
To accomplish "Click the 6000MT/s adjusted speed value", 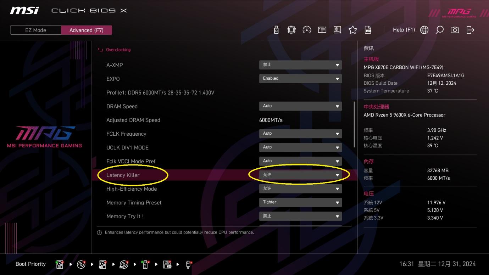I will pyautogui.click(x=271, y=120).
